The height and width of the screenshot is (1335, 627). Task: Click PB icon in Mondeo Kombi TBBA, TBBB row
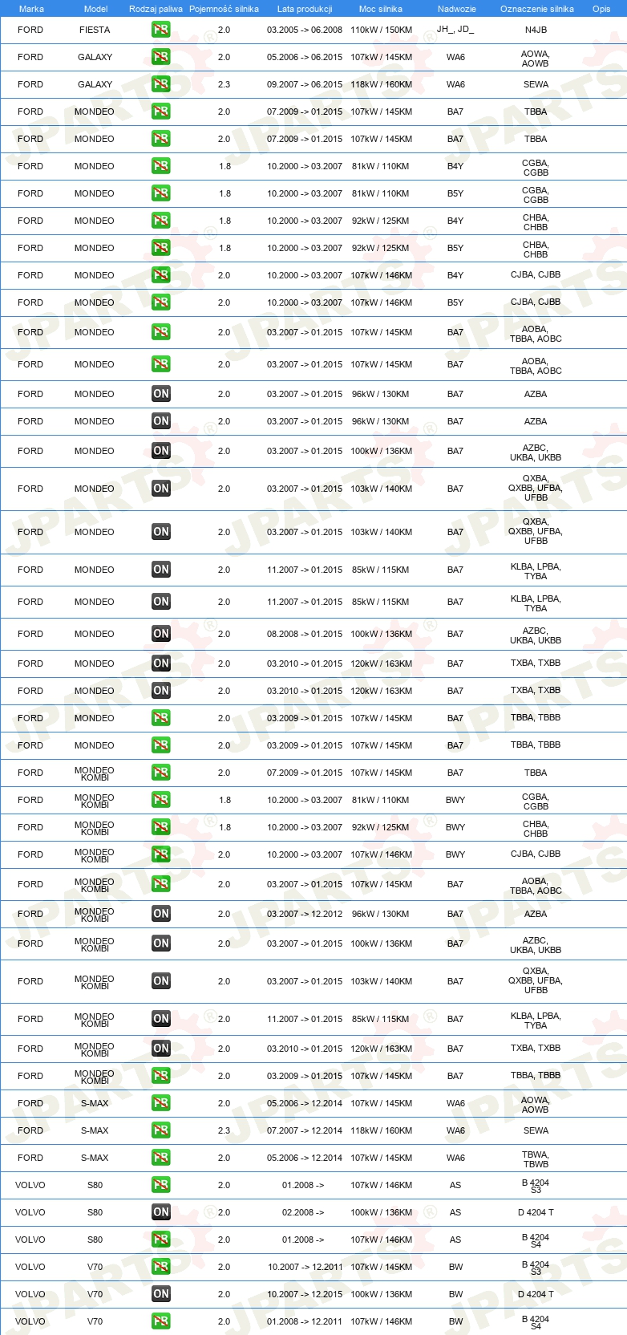click(x=161, y=1076)
